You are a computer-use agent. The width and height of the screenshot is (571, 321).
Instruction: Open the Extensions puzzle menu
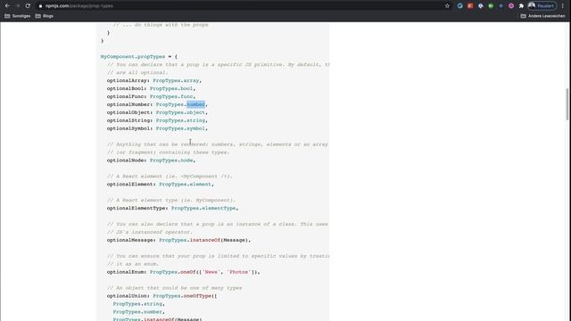click(521, 6)
